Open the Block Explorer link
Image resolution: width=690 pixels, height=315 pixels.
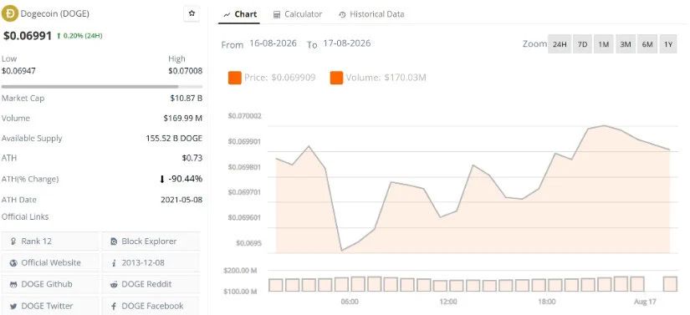click(151, 241)
